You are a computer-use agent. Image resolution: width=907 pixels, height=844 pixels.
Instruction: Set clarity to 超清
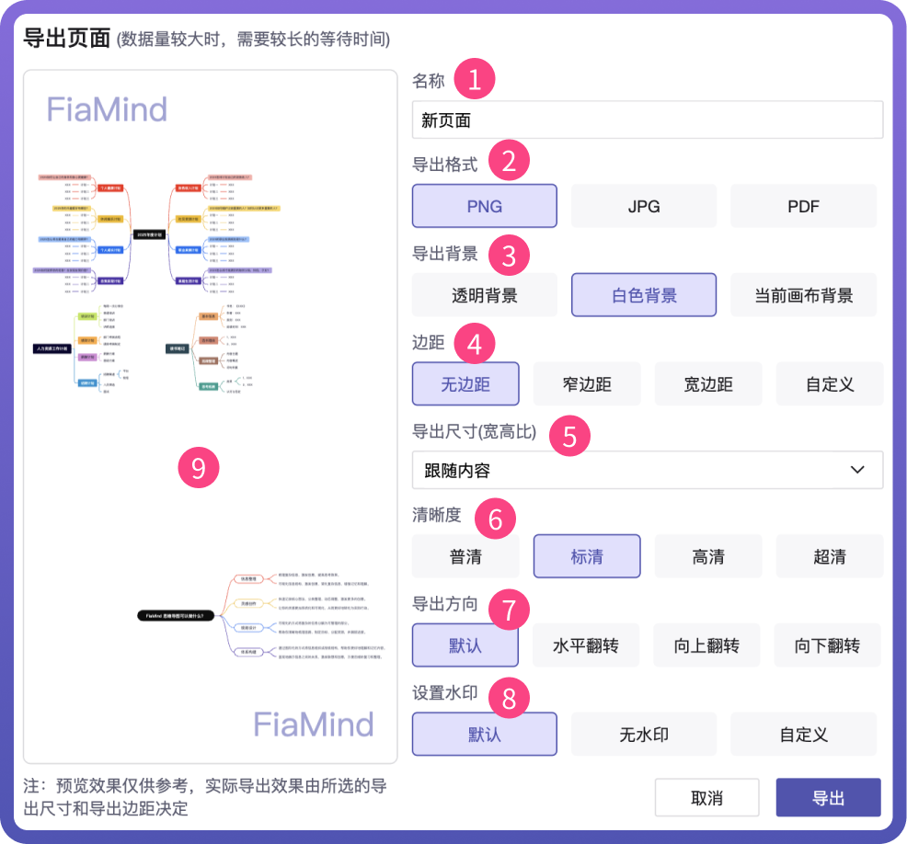point(830,556)
